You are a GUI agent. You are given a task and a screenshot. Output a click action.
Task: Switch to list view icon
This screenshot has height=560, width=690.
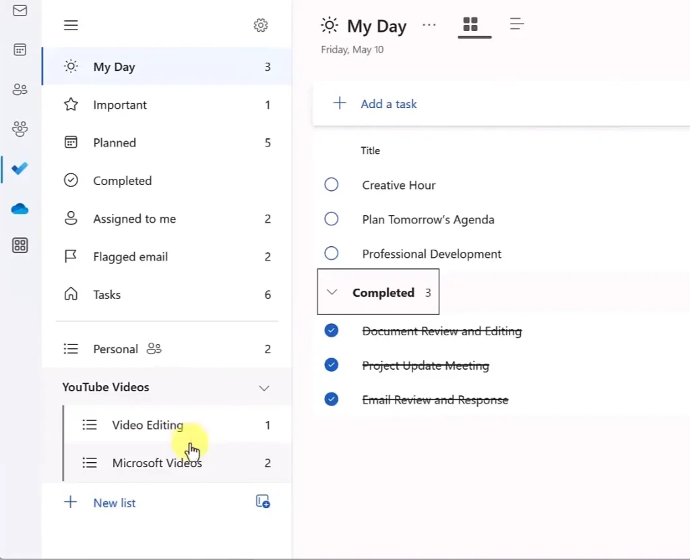[517, 24]
